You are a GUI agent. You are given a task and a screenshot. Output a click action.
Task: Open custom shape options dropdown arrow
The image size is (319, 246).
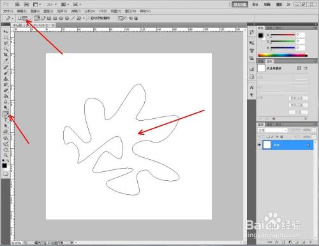(x=84, y=19)
